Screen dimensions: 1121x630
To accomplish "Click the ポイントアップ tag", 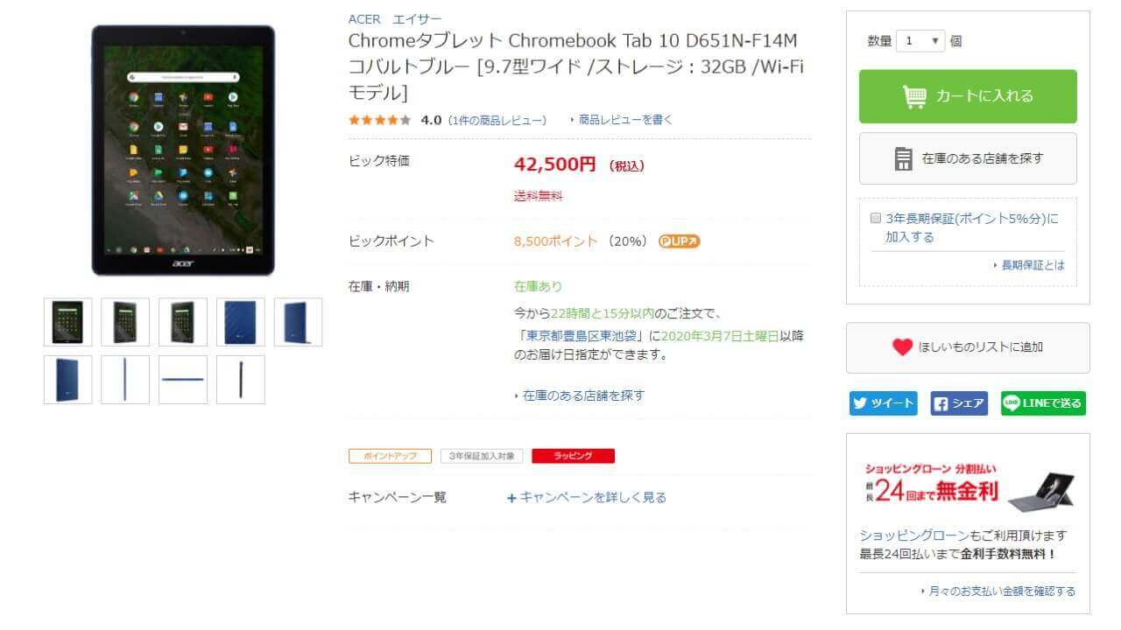I will (390, 456).
